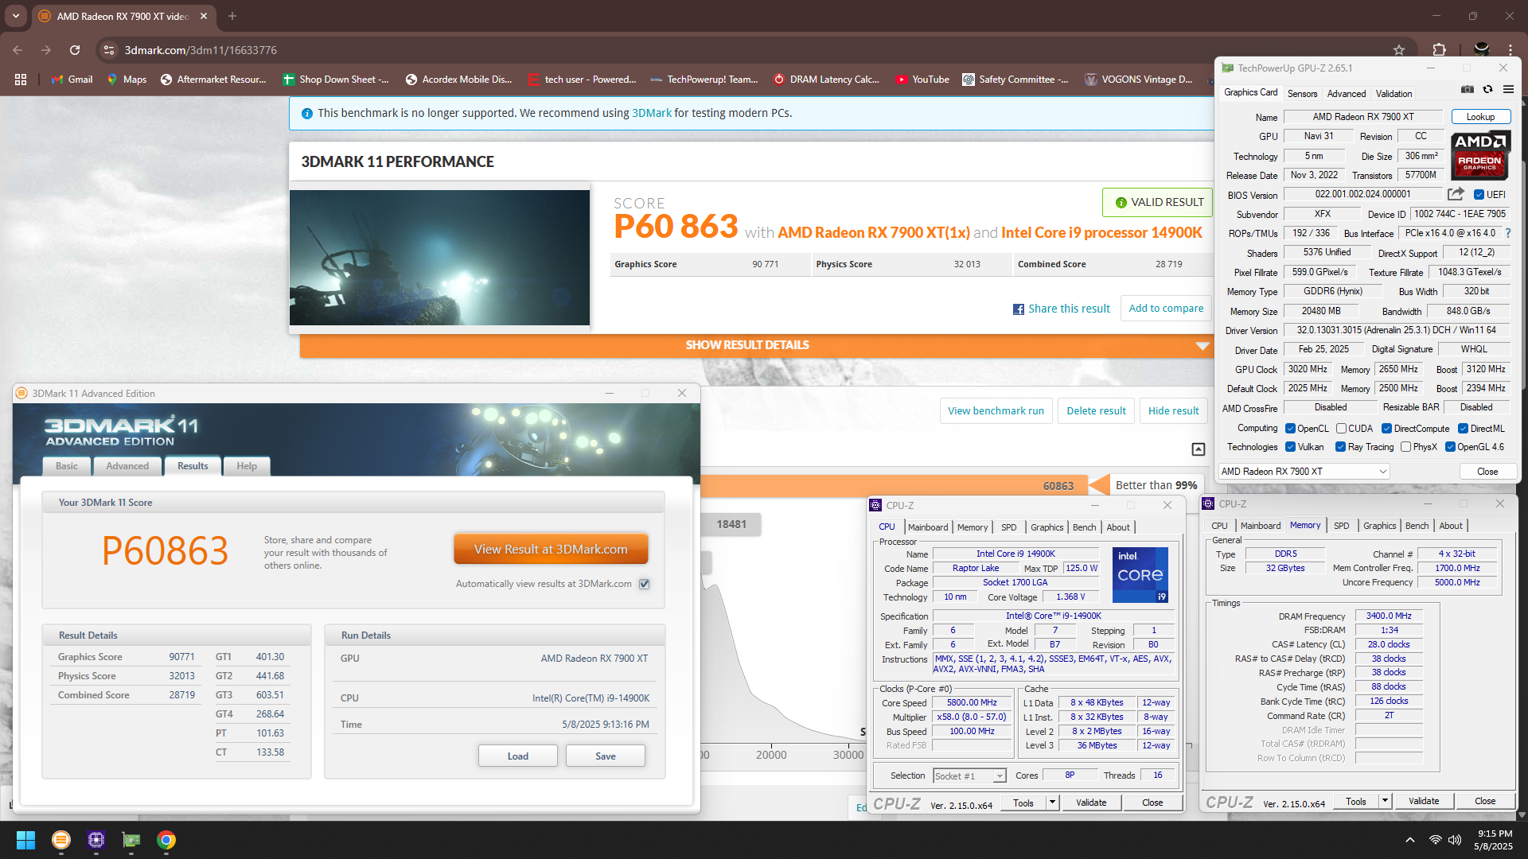Viewport: 1528px width, 859px height.
Task: Open Chrome apps grid icon in bookmarks bar
Action: (21, 80)
